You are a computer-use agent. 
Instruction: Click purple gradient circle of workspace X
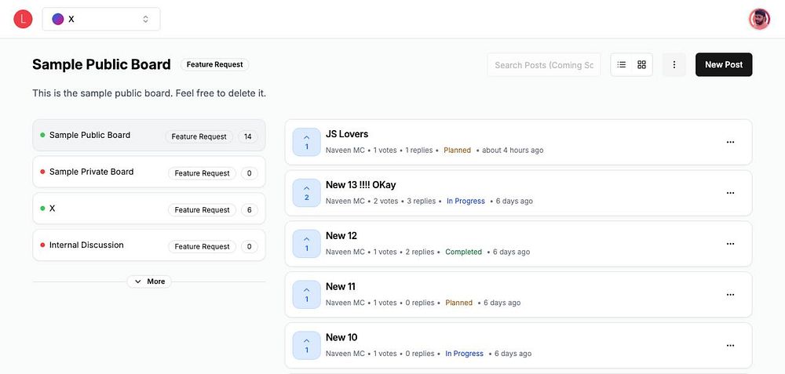(58, 19)
